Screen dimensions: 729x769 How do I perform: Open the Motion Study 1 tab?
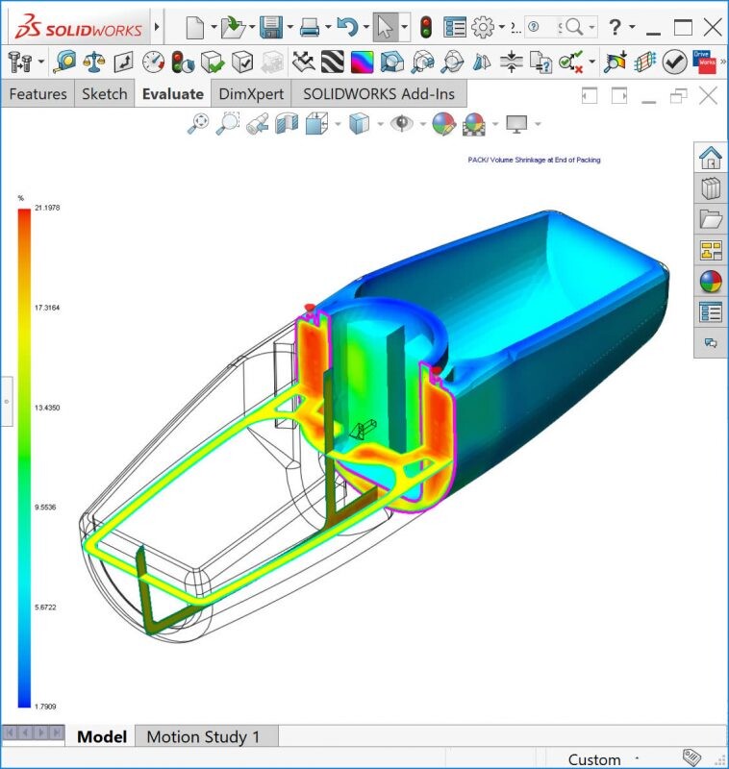pos(202,736)
